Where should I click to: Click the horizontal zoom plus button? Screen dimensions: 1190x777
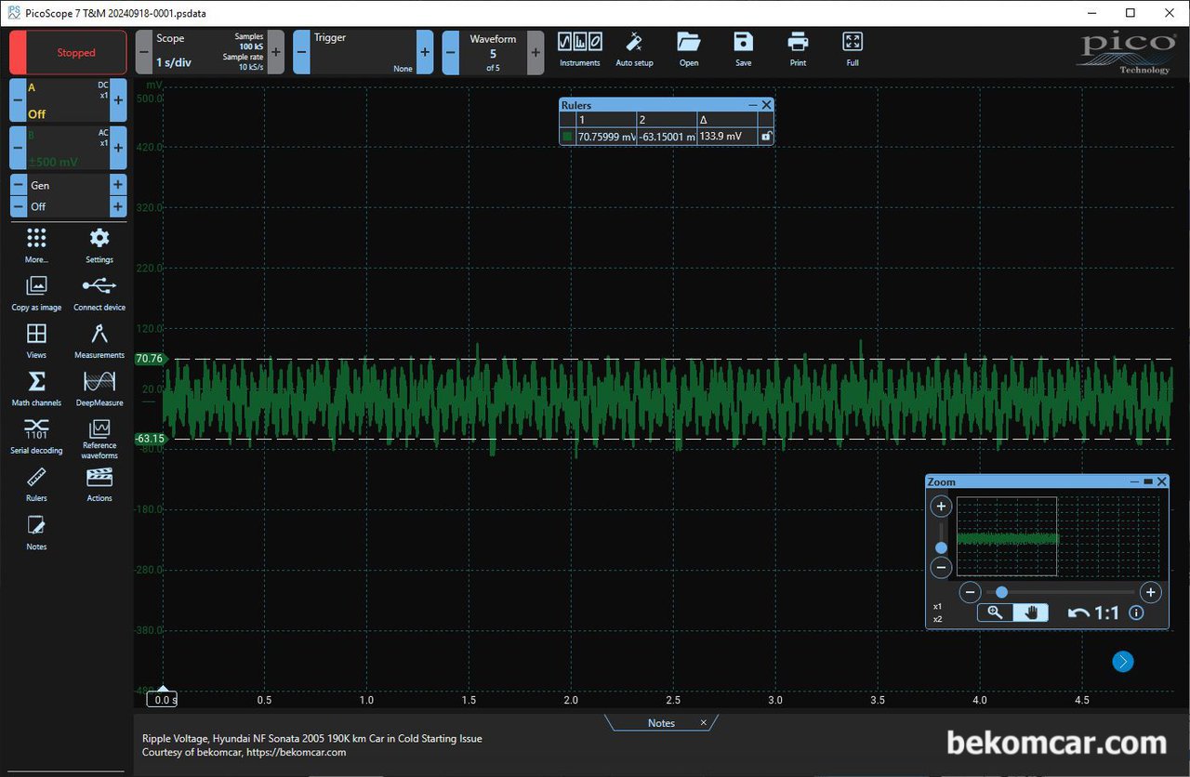click(x=1150, y=592)
